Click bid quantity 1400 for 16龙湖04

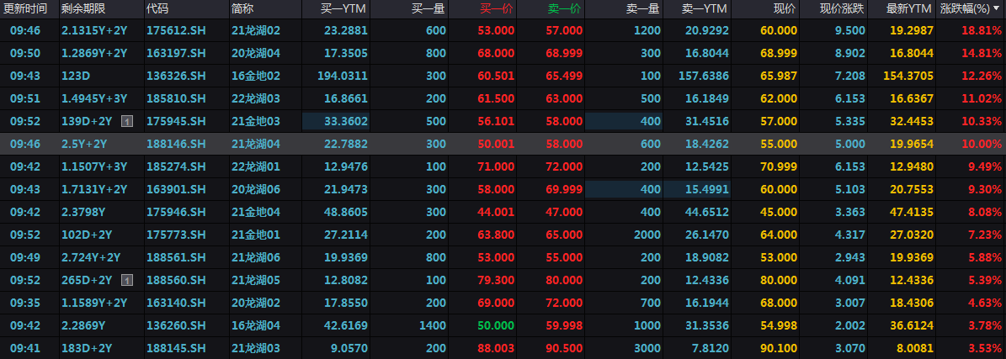(433, 325)
